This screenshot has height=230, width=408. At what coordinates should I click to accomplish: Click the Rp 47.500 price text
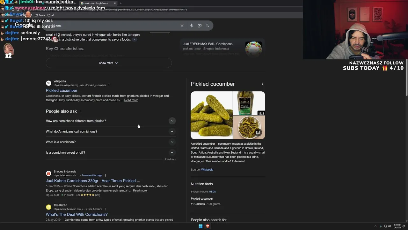52,195
